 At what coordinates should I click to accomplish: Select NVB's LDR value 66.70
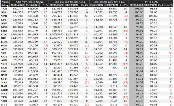point(138,104)
